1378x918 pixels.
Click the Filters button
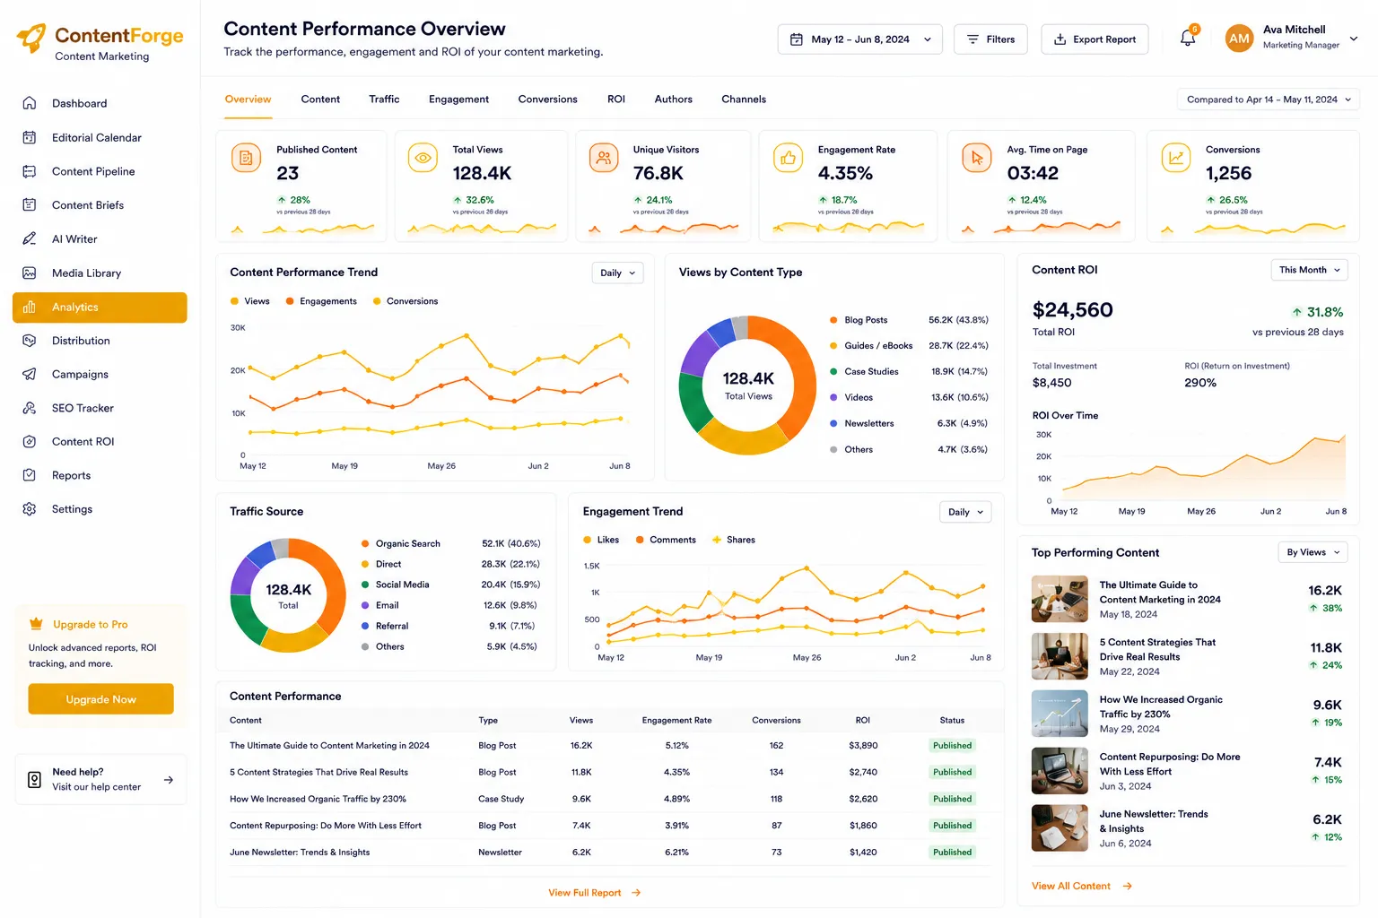point(990,39)
